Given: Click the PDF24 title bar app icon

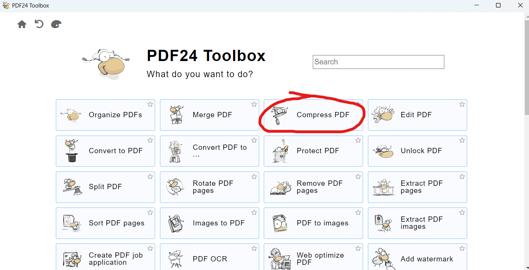Looking at the screenshot, I should click(x=6, y=6).
